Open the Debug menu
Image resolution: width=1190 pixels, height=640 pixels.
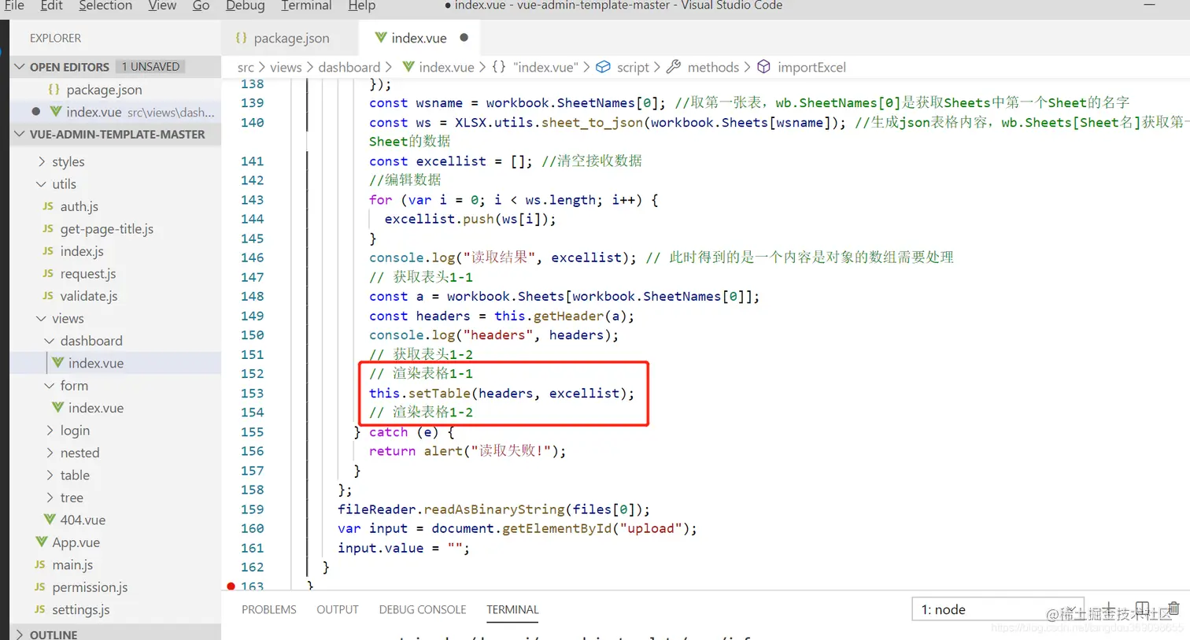coord(246,6)
